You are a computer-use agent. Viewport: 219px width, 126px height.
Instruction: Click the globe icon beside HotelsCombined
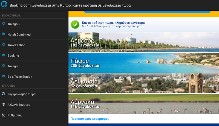[x=4, y=34]
